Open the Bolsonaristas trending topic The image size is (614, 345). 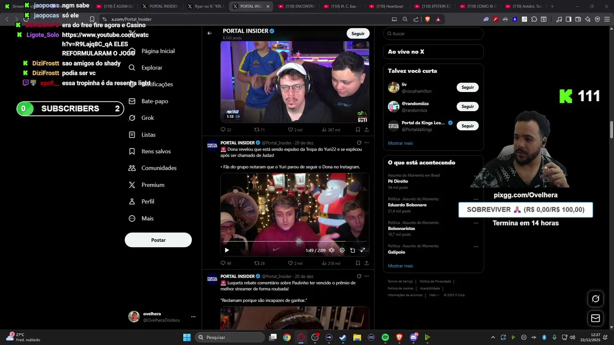[401, 229]
